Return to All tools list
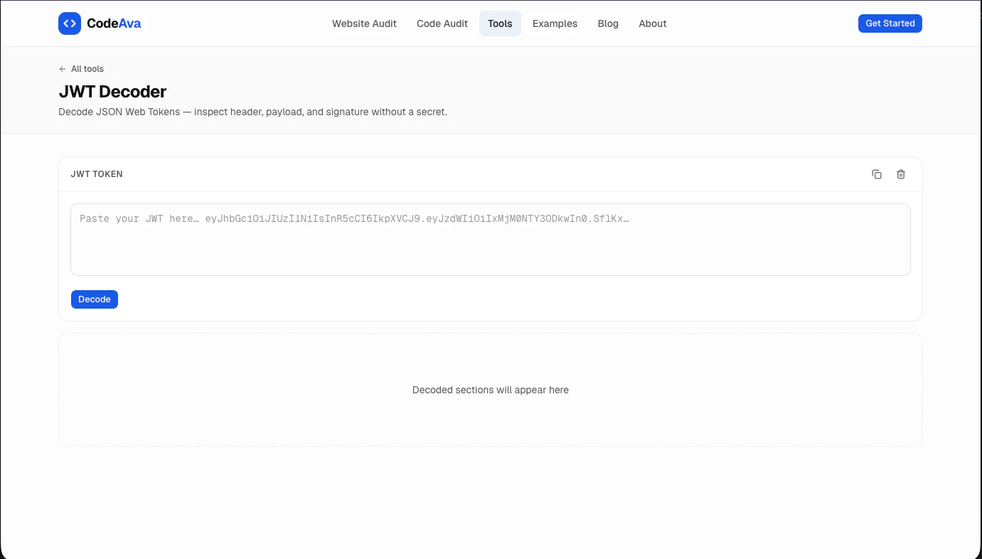 click(x=87, y=68)
